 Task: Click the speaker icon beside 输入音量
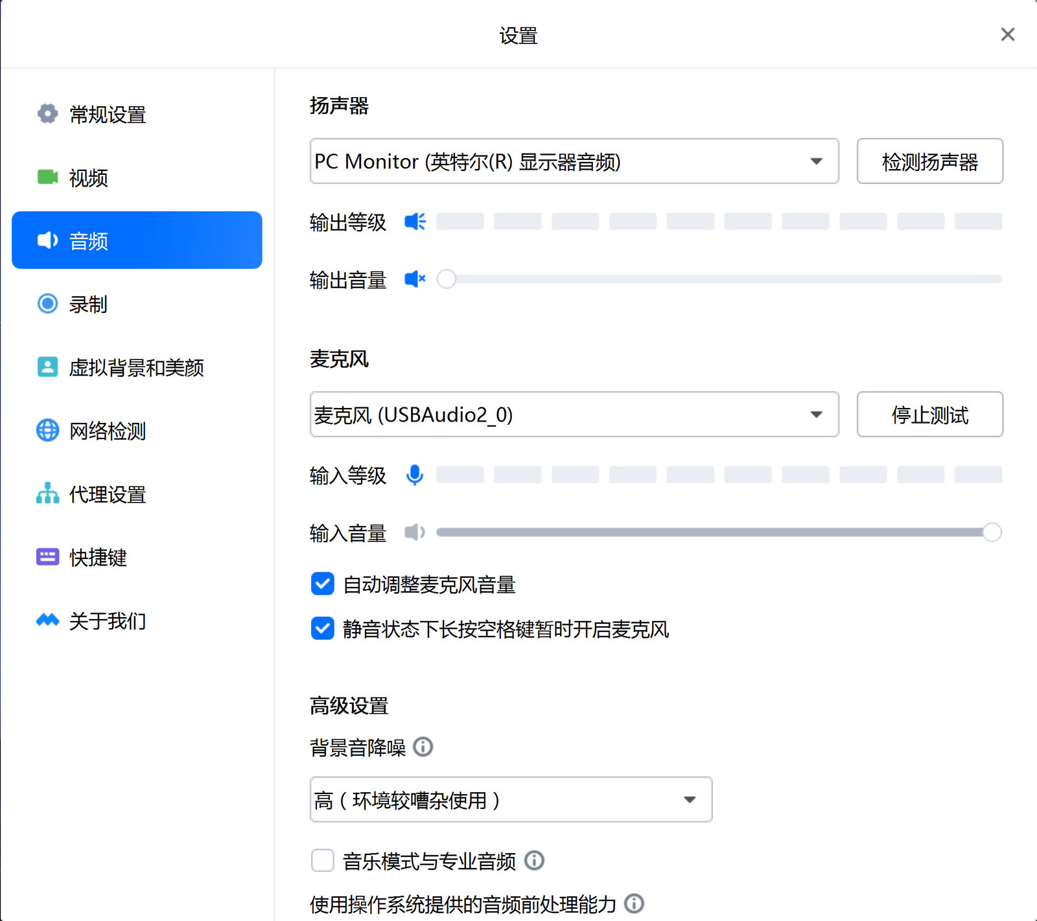(415, 532)
